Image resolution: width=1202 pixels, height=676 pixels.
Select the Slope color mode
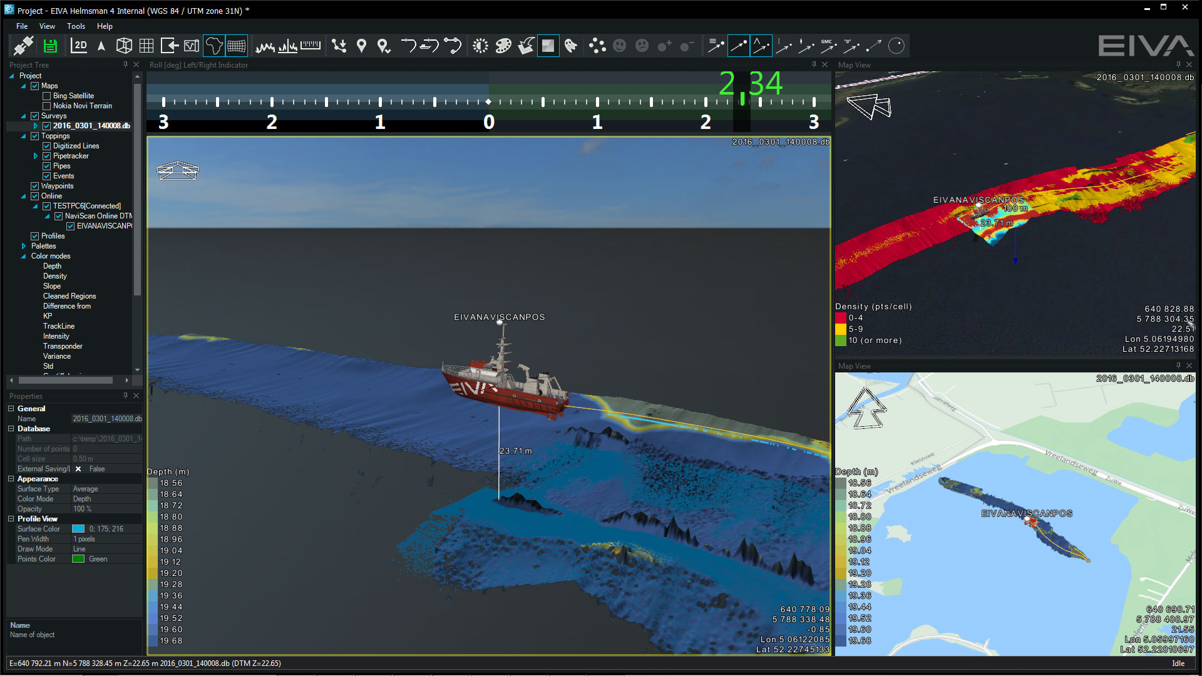pyautogui.click(x=52, y=286)
